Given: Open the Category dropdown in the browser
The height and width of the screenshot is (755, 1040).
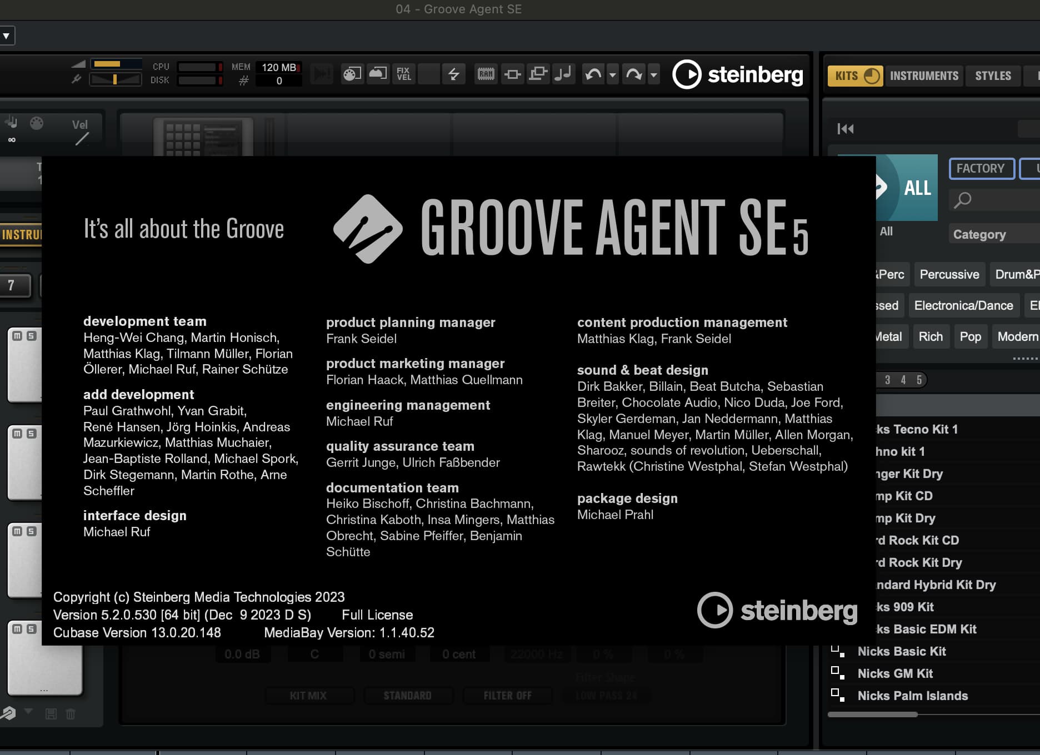Looking at the screenshot, I should 994,234.
